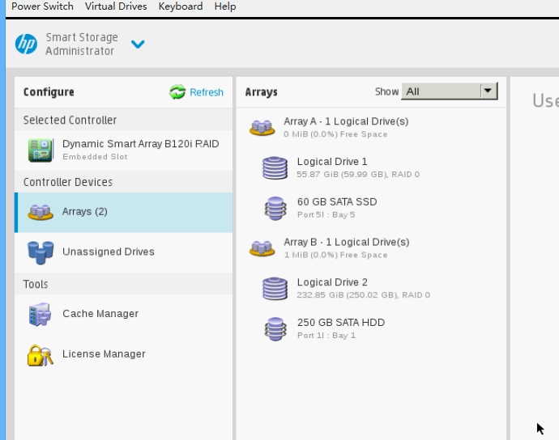The width and height of the screenshot is (559, 440).
Task: Click 232.85 GiB RAID 0 details text
Action: tap(363, 295)
